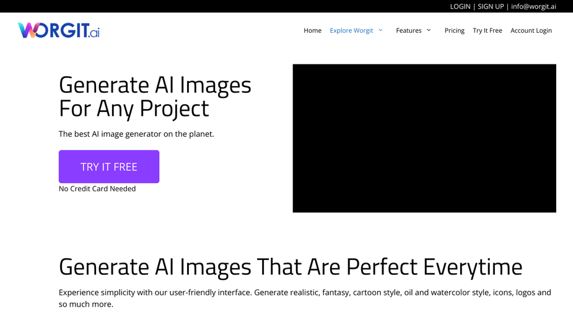Click the purple TRY IT FREE button
The image size is (573, 322).
point(109,167)
